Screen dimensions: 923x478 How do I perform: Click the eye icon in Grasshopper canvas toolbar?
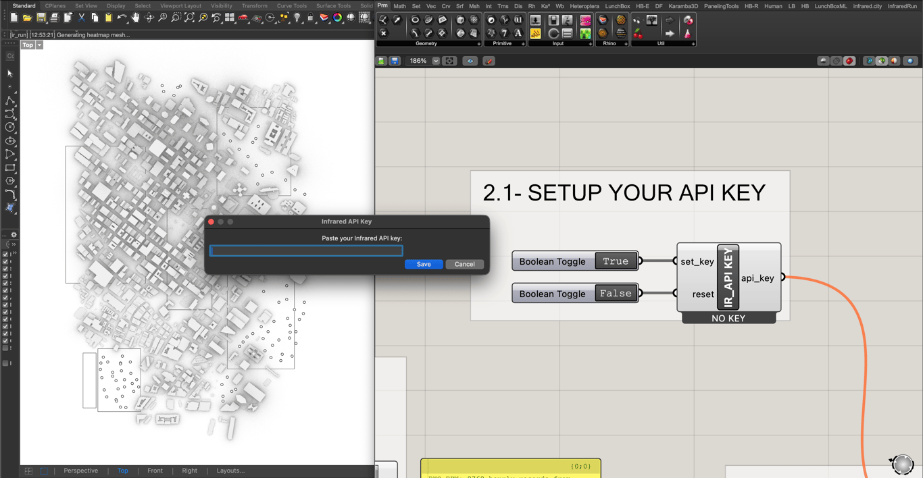[x=470, y=61]
